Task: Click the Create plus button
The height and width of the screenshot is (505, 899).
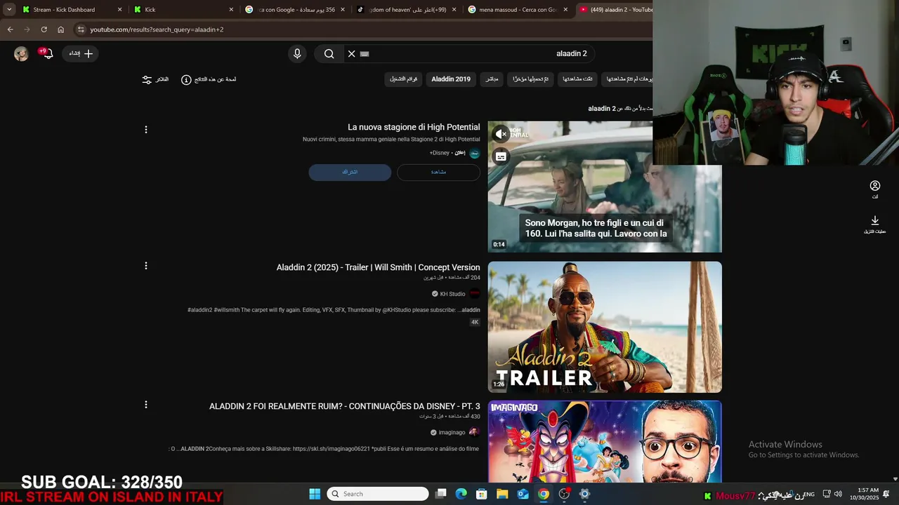Action: tap(81, 53)
